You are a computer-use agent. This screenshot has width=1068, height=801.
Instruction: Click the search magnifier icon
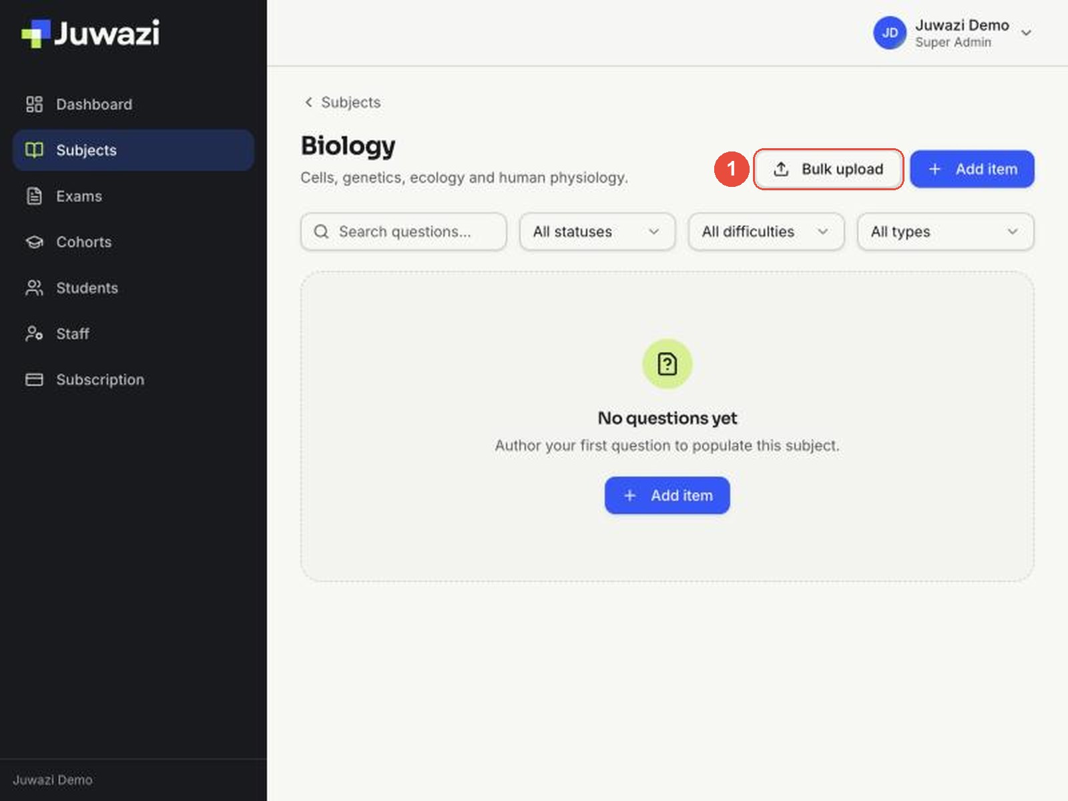coord(321,232)
